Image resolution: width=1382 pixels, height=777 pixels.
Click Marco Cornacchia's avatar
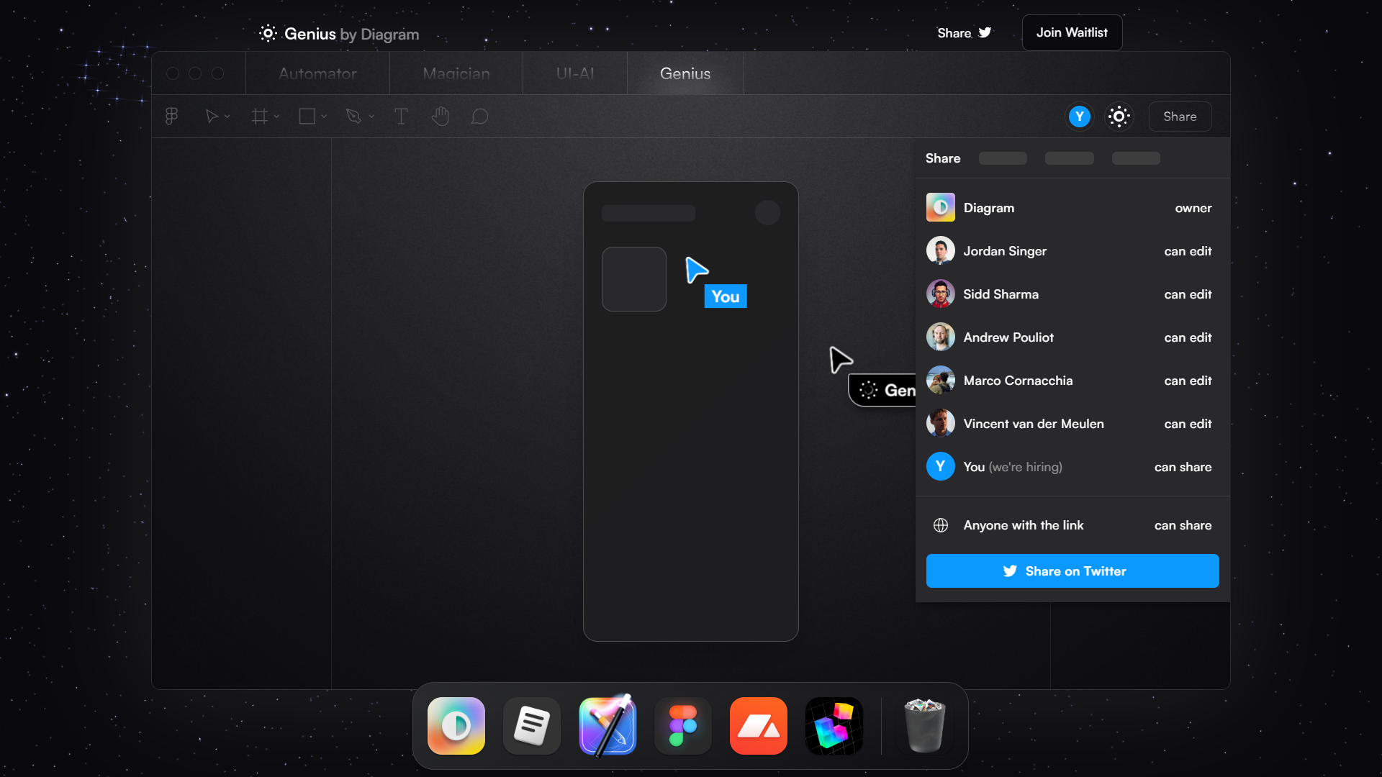click(941, 380)
